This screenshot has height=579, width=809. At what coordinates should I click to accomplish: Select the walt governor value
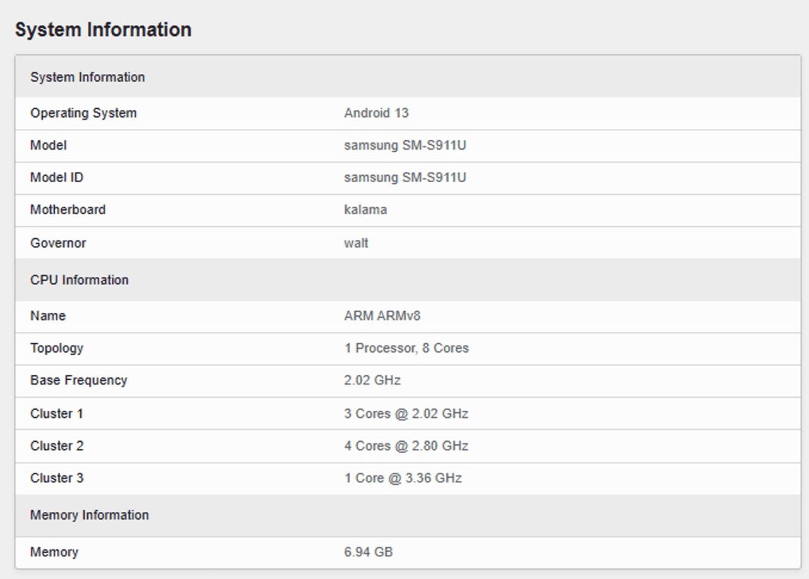tap(356, 243)
